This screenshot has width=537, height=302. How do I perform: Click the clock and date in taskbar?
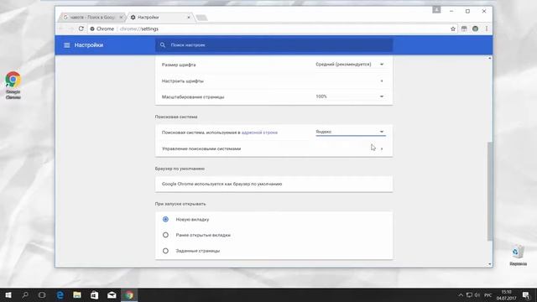point(507,295)
